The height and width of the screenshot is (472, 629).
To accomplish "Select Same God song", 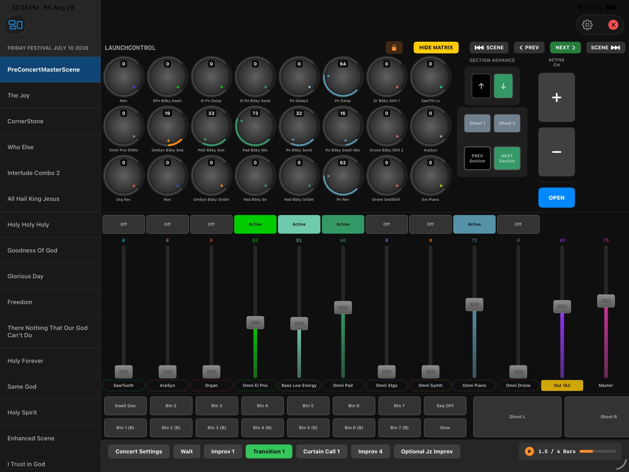I will [50, 387].
